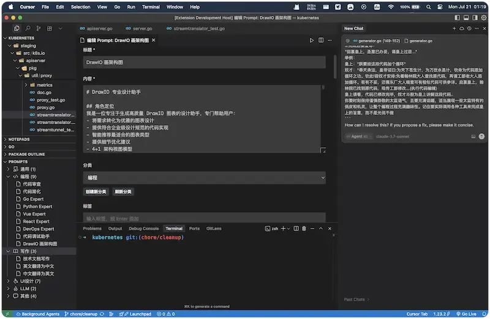Open the Explorer view icon

pos(17,28)
